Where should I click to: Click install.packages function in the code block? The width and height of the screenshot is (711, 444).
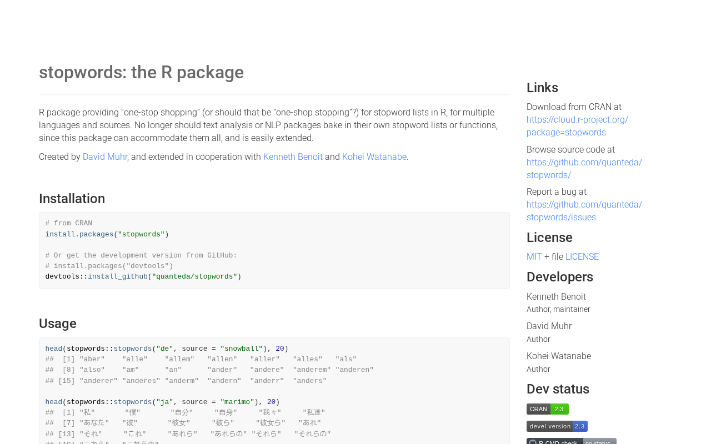click(x=79, y=235)
